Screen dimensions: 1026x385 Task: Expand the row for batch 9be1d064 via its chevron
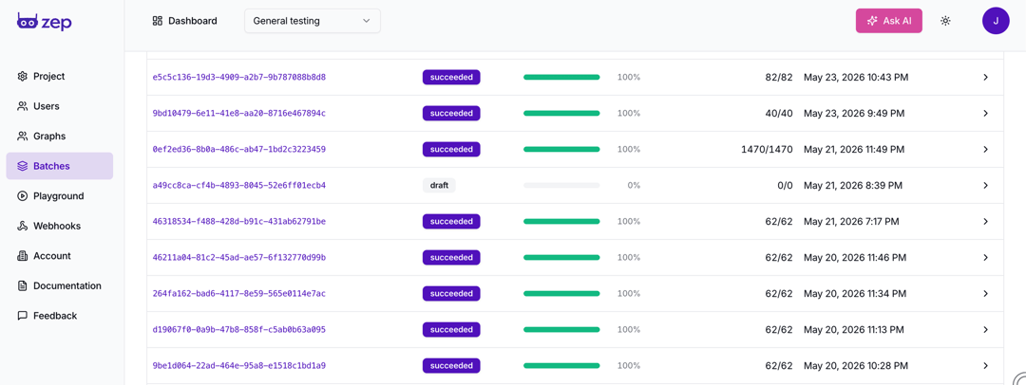coord(985,365)
